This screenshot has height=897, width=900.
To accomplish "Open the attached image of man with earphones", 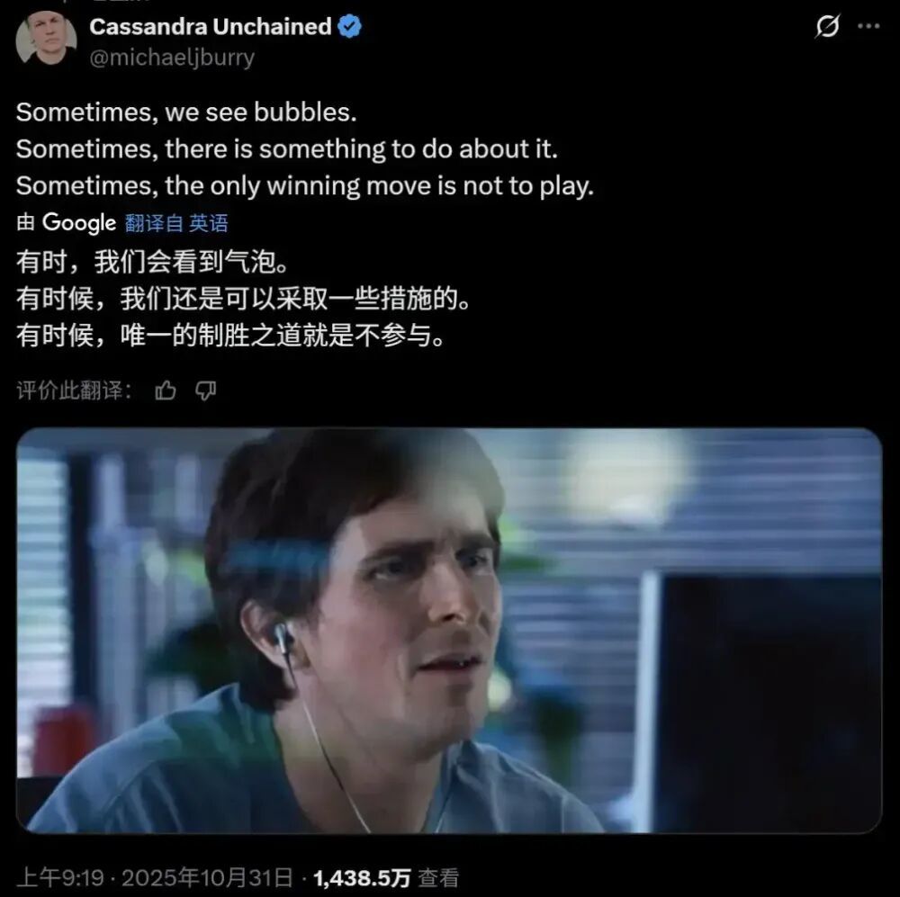I will 449,630.
